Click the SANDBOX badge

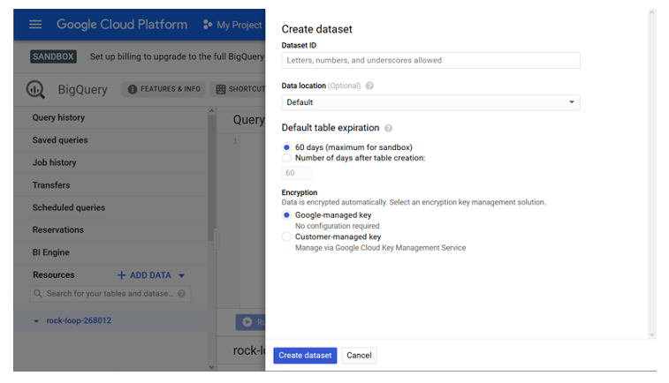point(53,56)
